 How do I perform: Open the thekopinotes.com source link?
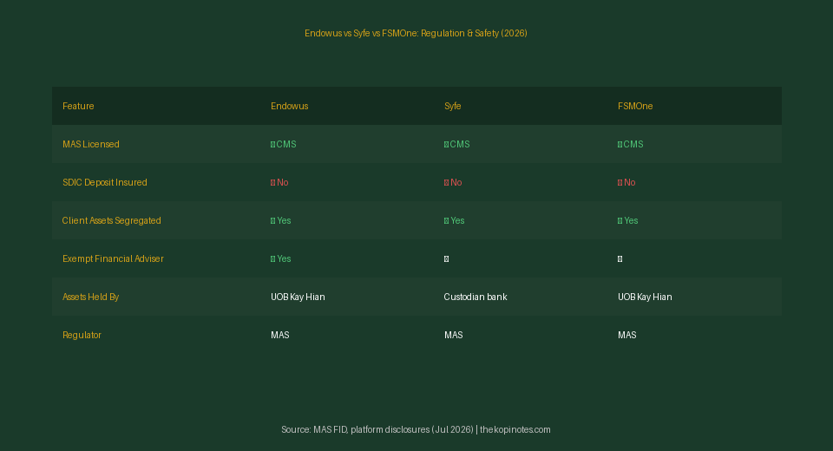[x=515, y=430]
